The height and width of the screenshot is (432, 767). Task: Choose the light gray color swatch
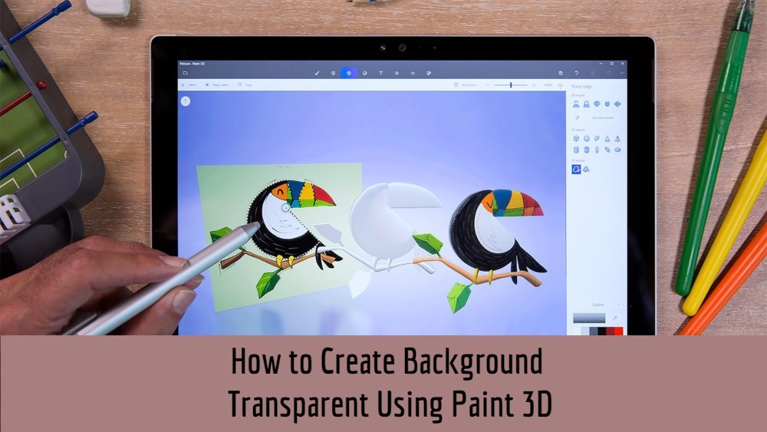[x=584, y=331]
